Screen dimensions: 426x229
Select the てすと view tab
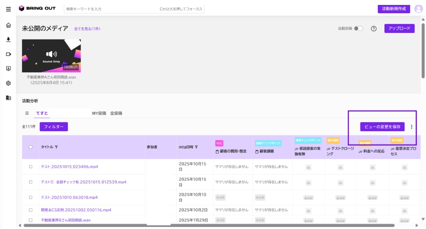click(x=42, y=113)
